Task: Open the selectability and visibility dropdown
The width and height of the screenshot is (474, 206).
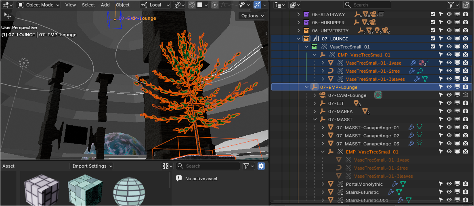Action: (x=245, y=5)
